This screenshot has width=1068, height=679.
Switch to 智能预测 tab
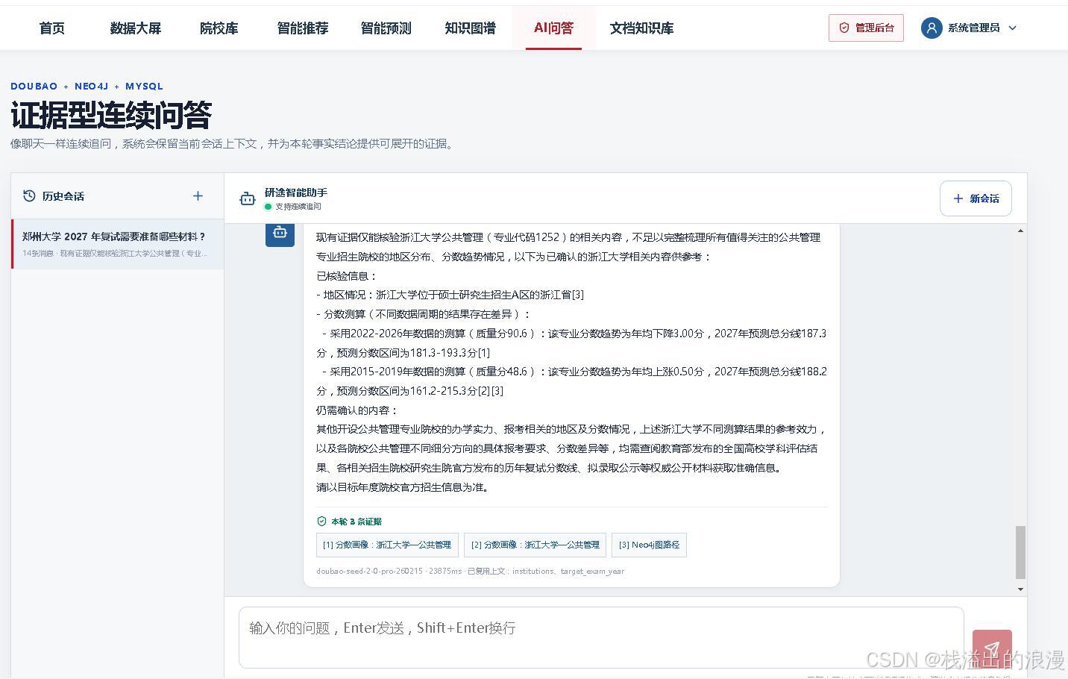point(386,28)
